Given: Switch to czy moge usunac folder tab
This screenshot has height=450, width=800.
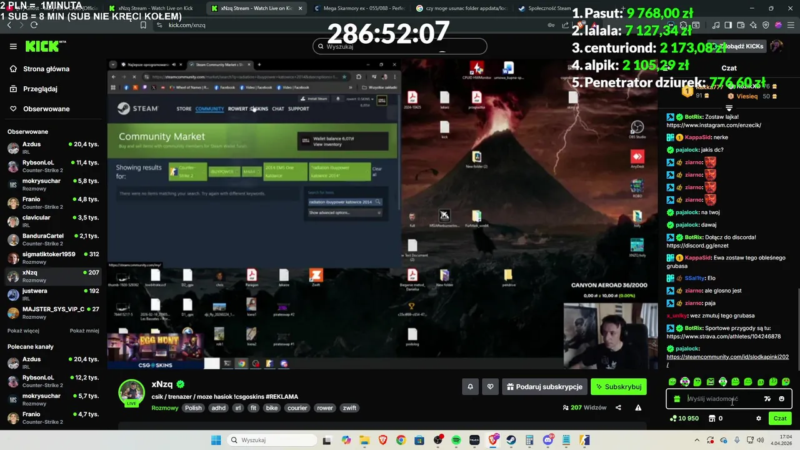Looking at the screenshot, I should pyautogui.click(x=462, y=8).
